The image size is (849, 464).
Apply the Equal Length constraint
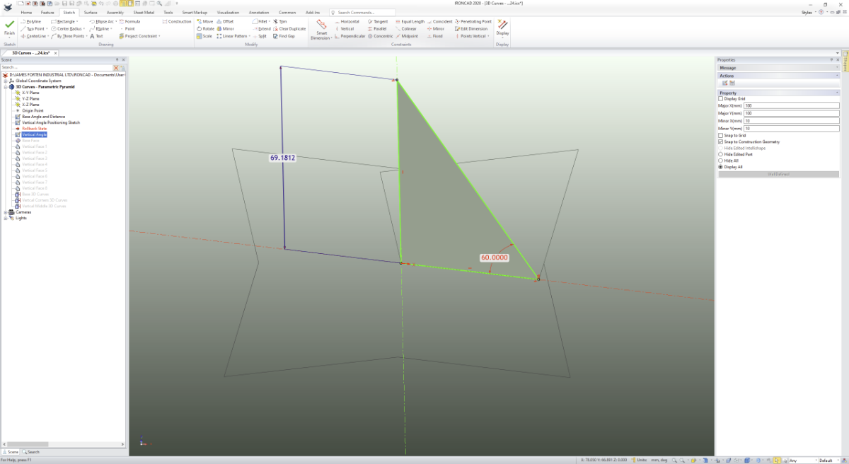(x=410, y=21)
